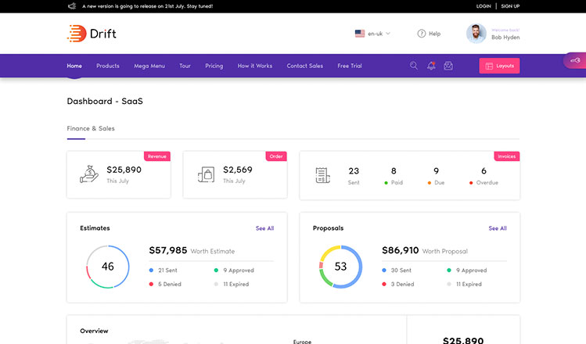Open the notifications bell icon
The width and height of the screenshot is (586, 344).
(x=431, y=66)
